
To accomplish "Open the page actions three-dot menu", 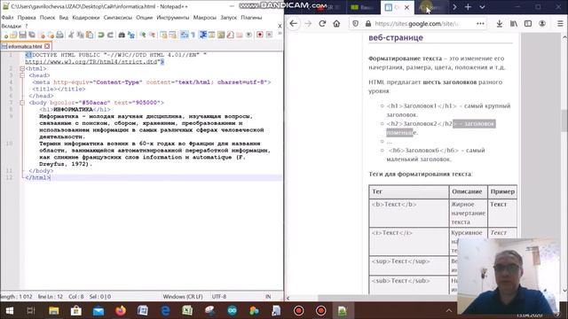I will 480,24.
